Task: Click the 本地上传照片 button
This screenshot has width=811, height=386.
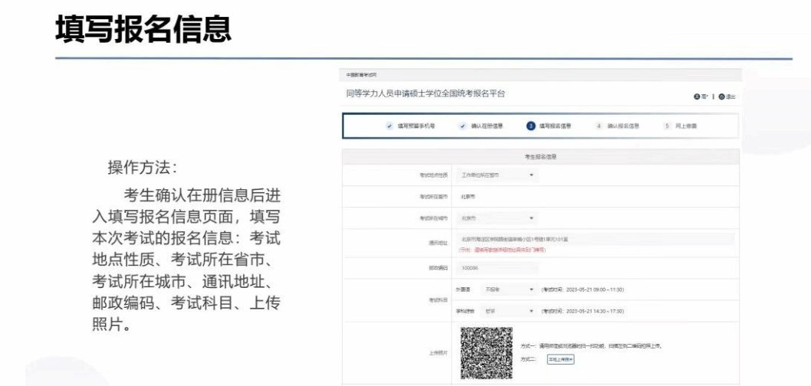Action: pyautogui.click(x=560, y=358)
